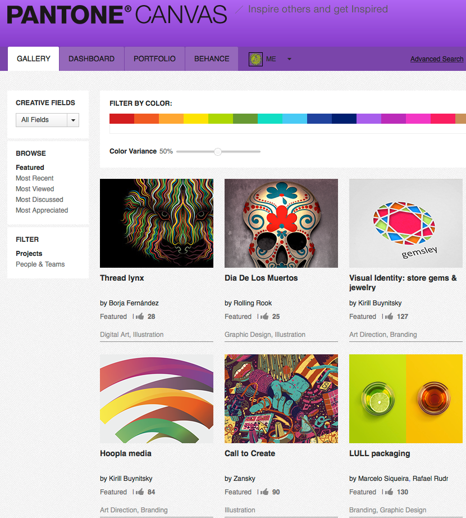View author Marcelo Siqueira profile
This screenshot has width=466, height=518.
pyautogui.click(x=383, y=479)
